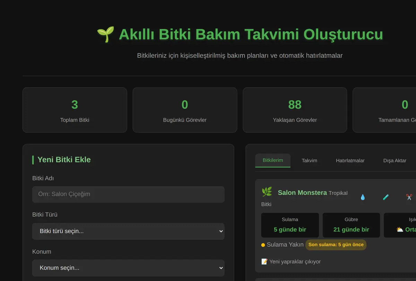Open the Bitki Türü dropdown

(x=128, y=231)
